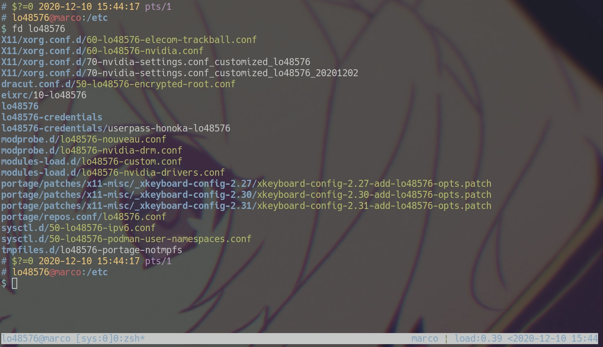603x347 pixels.
Task: Click portage/repos.conf/lo48576.conf entry
Action: [x=84, y=217]
